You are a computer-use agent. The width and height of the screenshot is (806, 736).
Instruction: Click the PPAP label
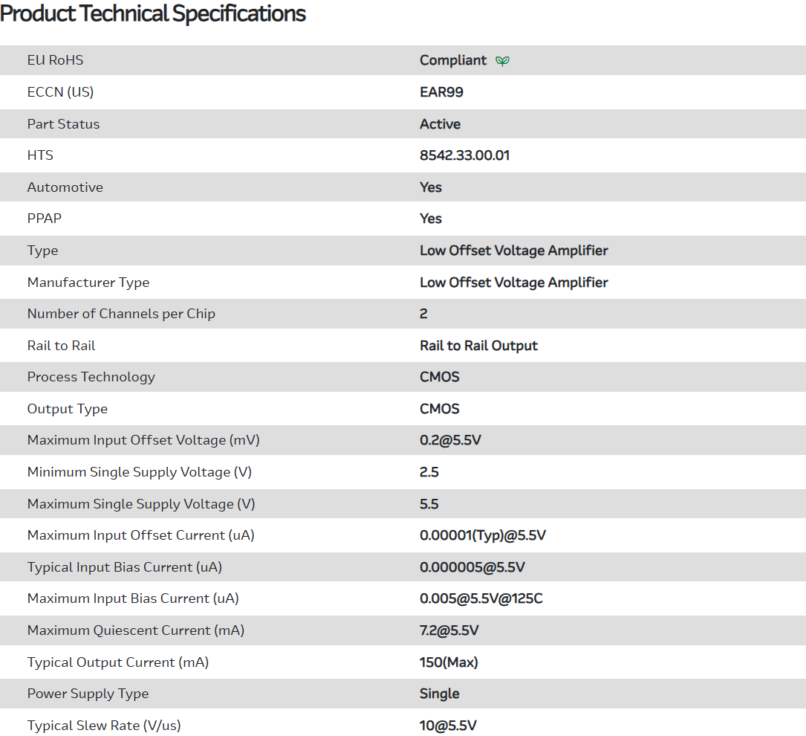pyautogui.click(x=44, y=219)
